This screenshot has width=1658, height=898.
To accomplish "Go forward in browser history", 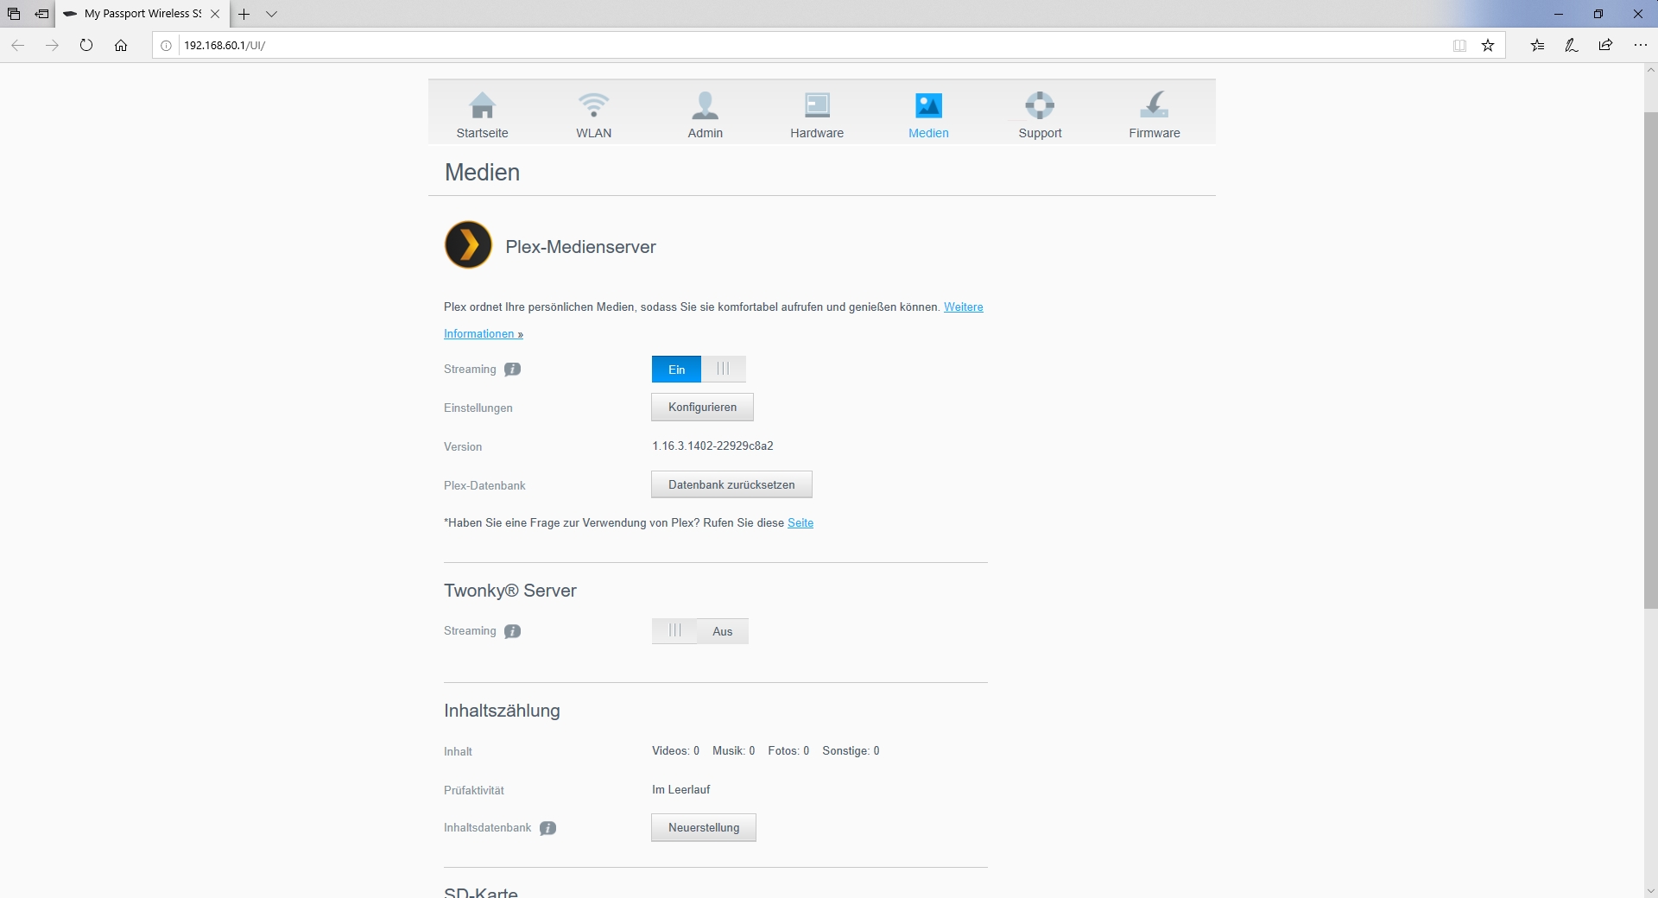I will pyautogui.click(x=52, y=46).
